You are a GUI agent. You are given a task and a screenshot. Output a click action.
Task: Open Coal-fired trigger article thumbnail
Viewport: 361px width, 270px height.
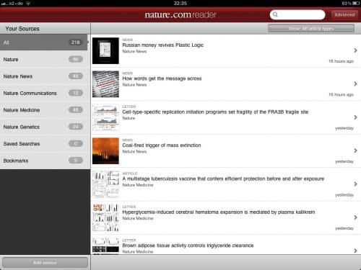point(105,150)
